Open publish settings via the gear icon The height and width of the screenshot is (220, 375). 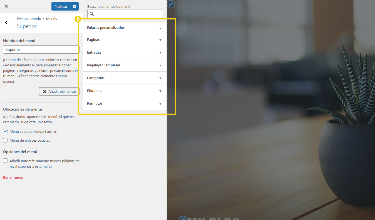tap(74, 6)
